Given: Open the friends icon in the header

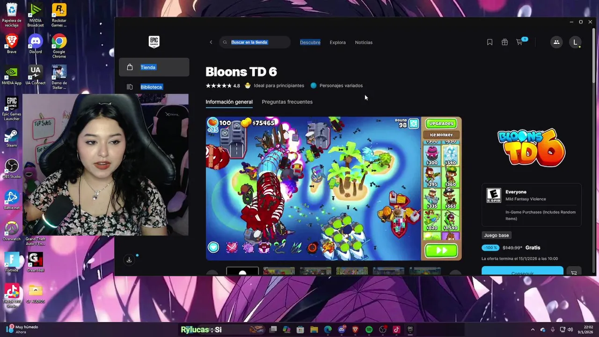Looking at the screenshot, I should (x=556, y=42).
